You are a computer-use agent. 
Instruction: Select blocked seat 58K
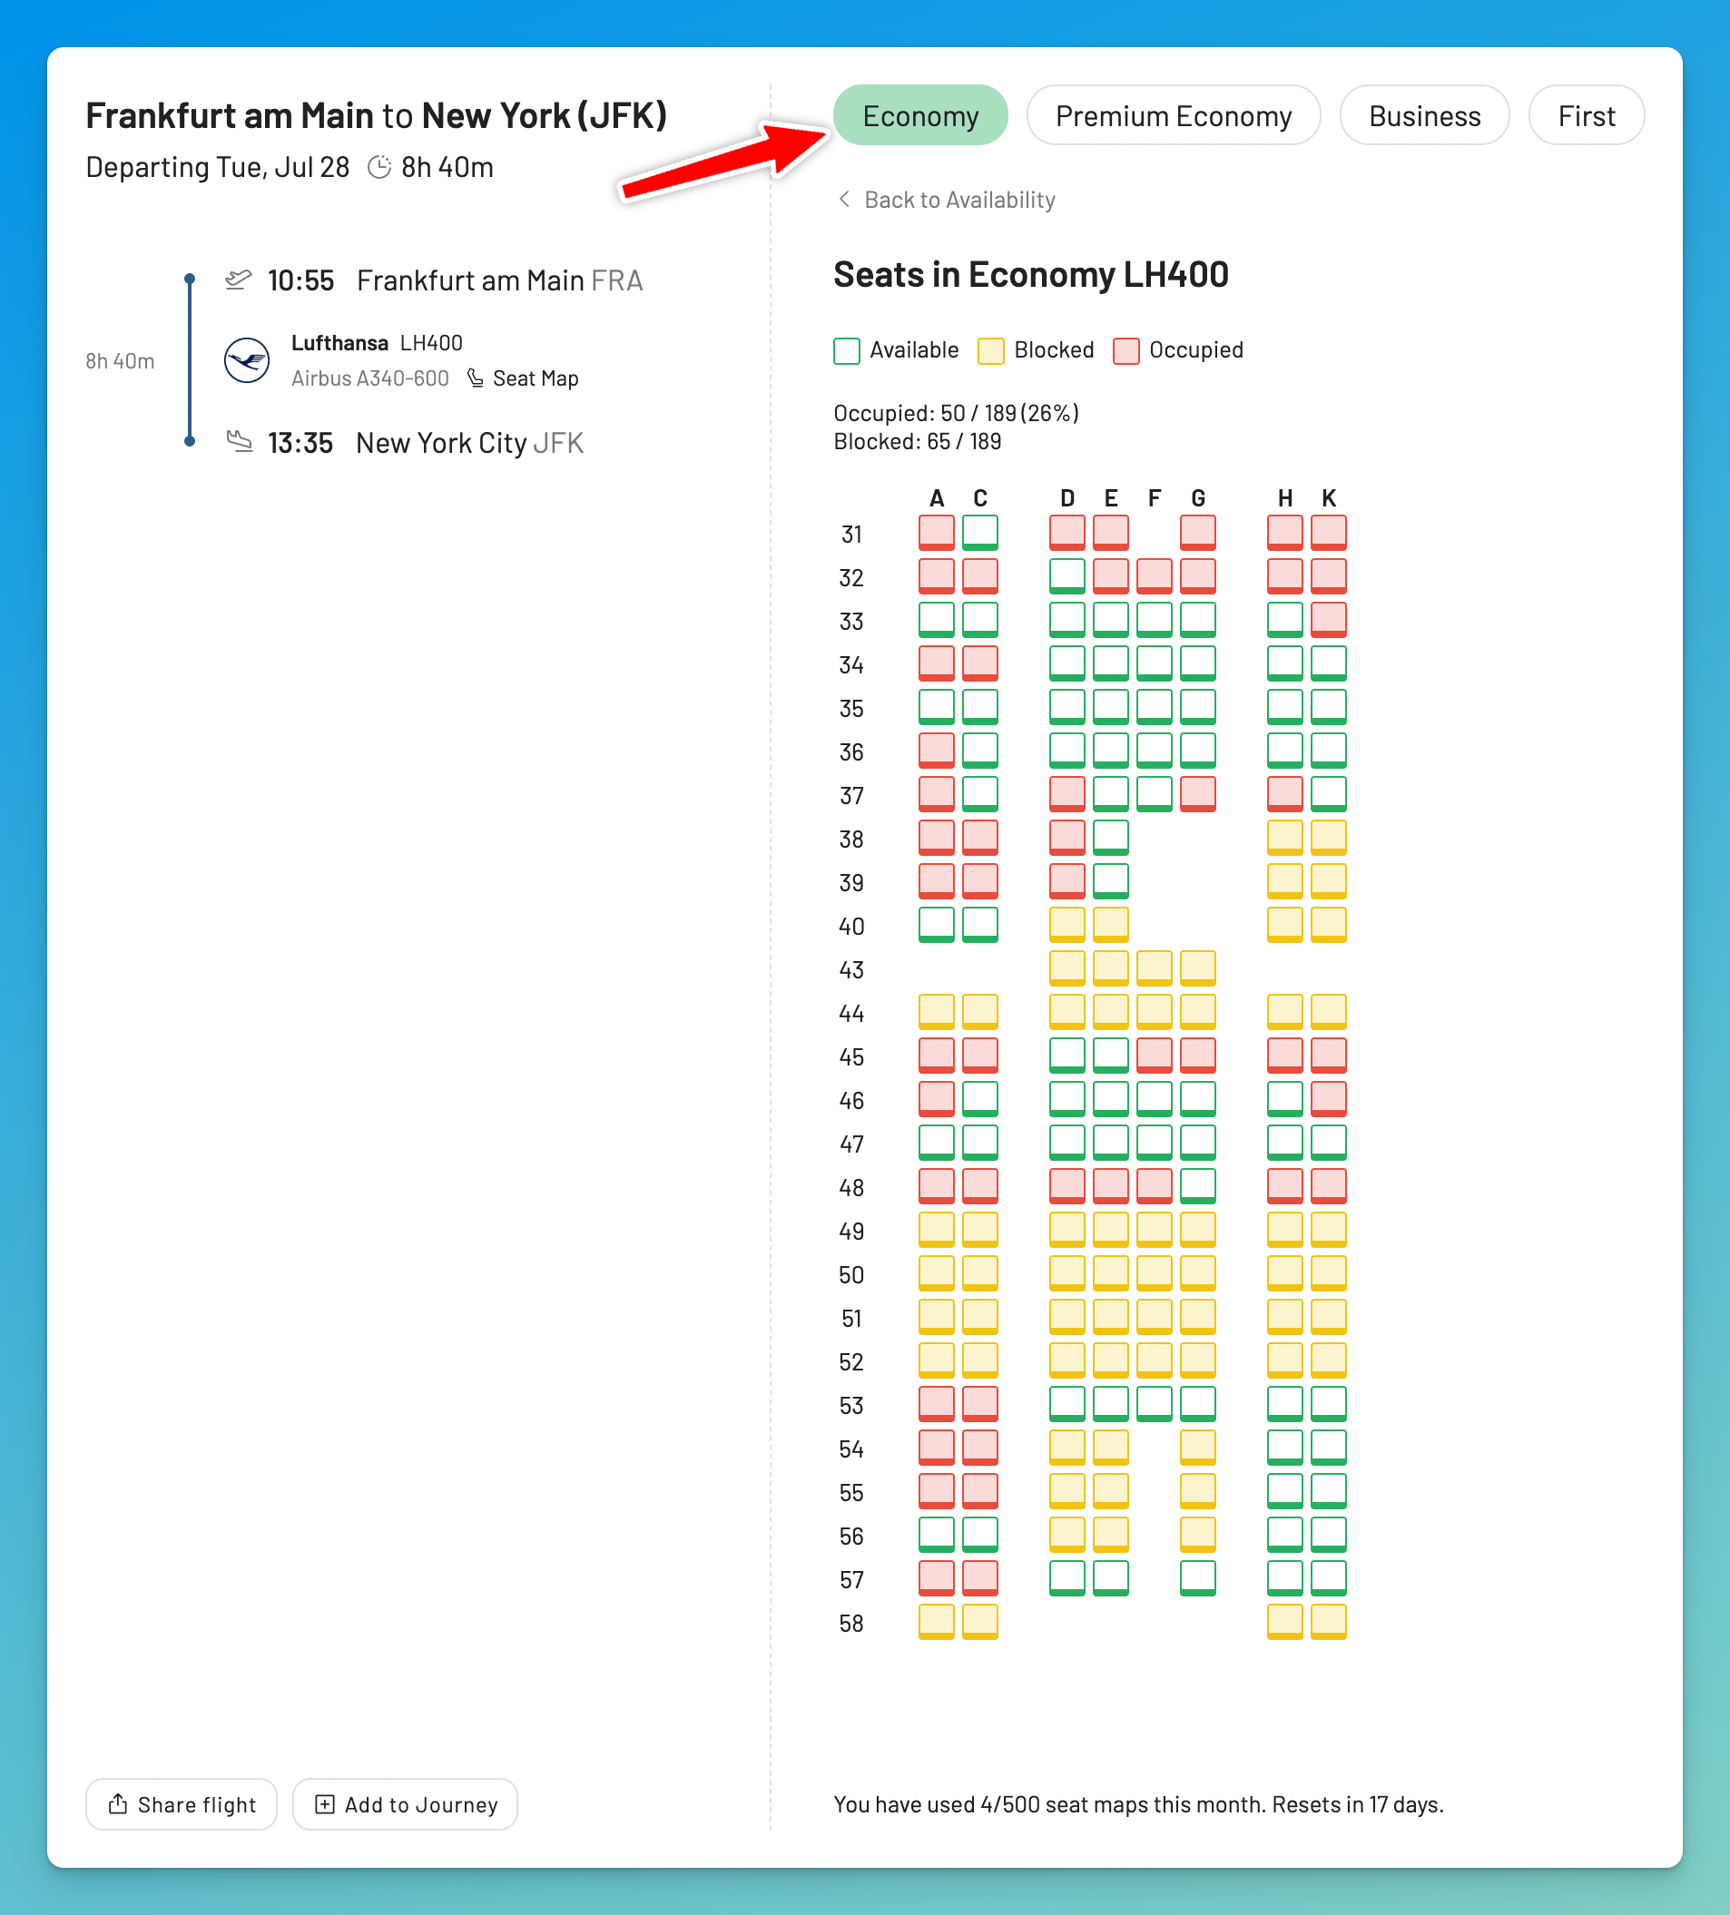(1328, 1623)
